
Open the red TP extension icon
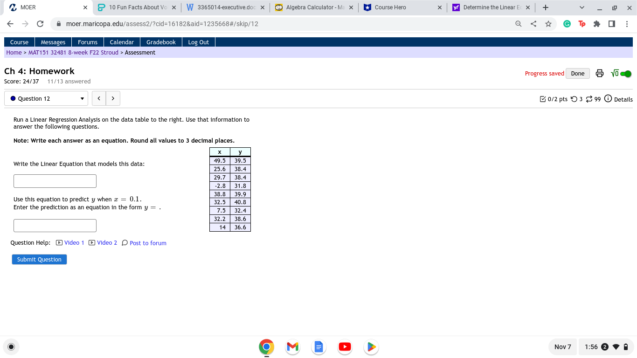582,24
